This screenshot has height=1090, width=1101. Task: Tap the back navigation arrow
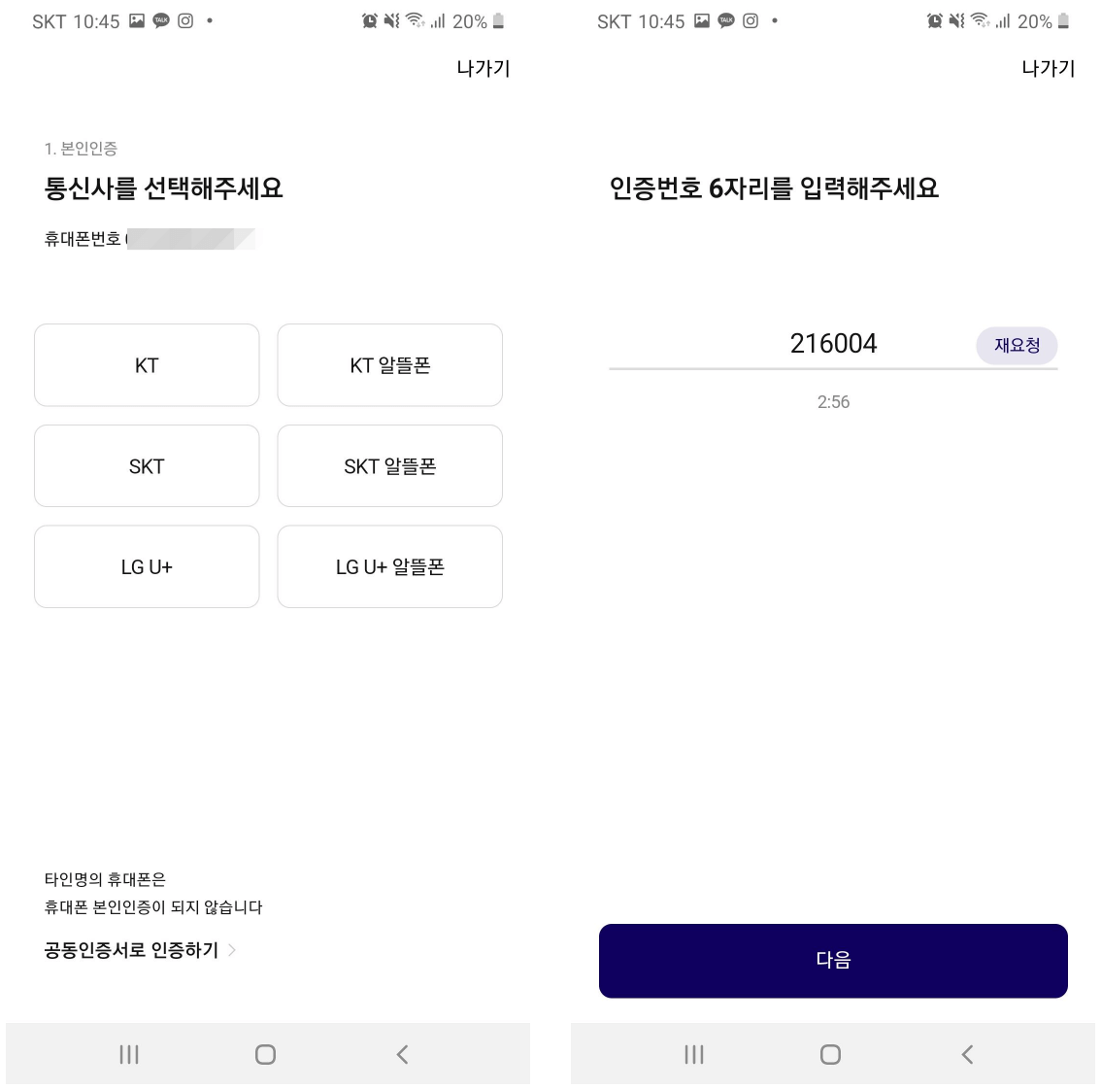(x=402, y=1053)
